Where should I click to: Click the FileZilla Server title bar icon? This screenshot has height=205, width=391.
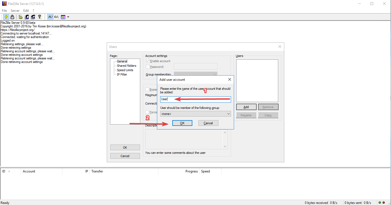tap(4, 4)
